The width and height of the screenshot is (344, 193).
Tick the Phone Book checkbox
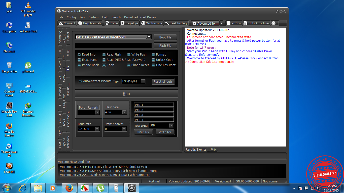(x=79, y=65)
